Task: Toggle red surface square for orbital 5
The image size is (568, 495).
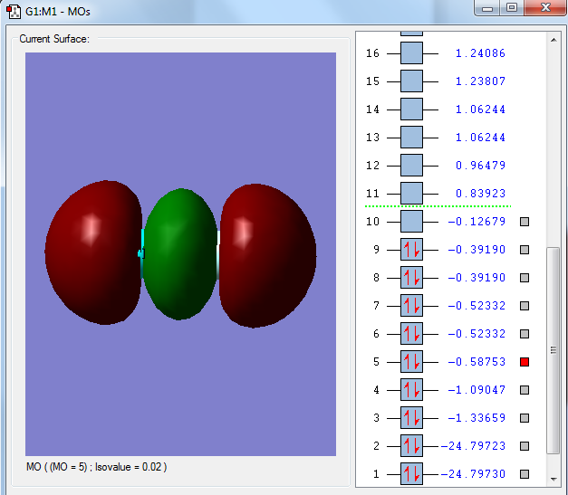Action: point(525,362)
